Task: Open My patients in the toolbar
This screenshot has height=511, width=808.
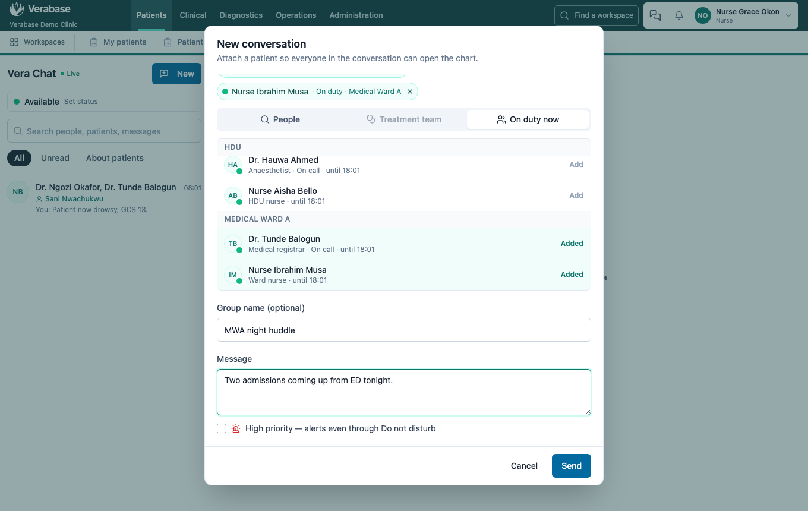Action: tap(118, 42)
